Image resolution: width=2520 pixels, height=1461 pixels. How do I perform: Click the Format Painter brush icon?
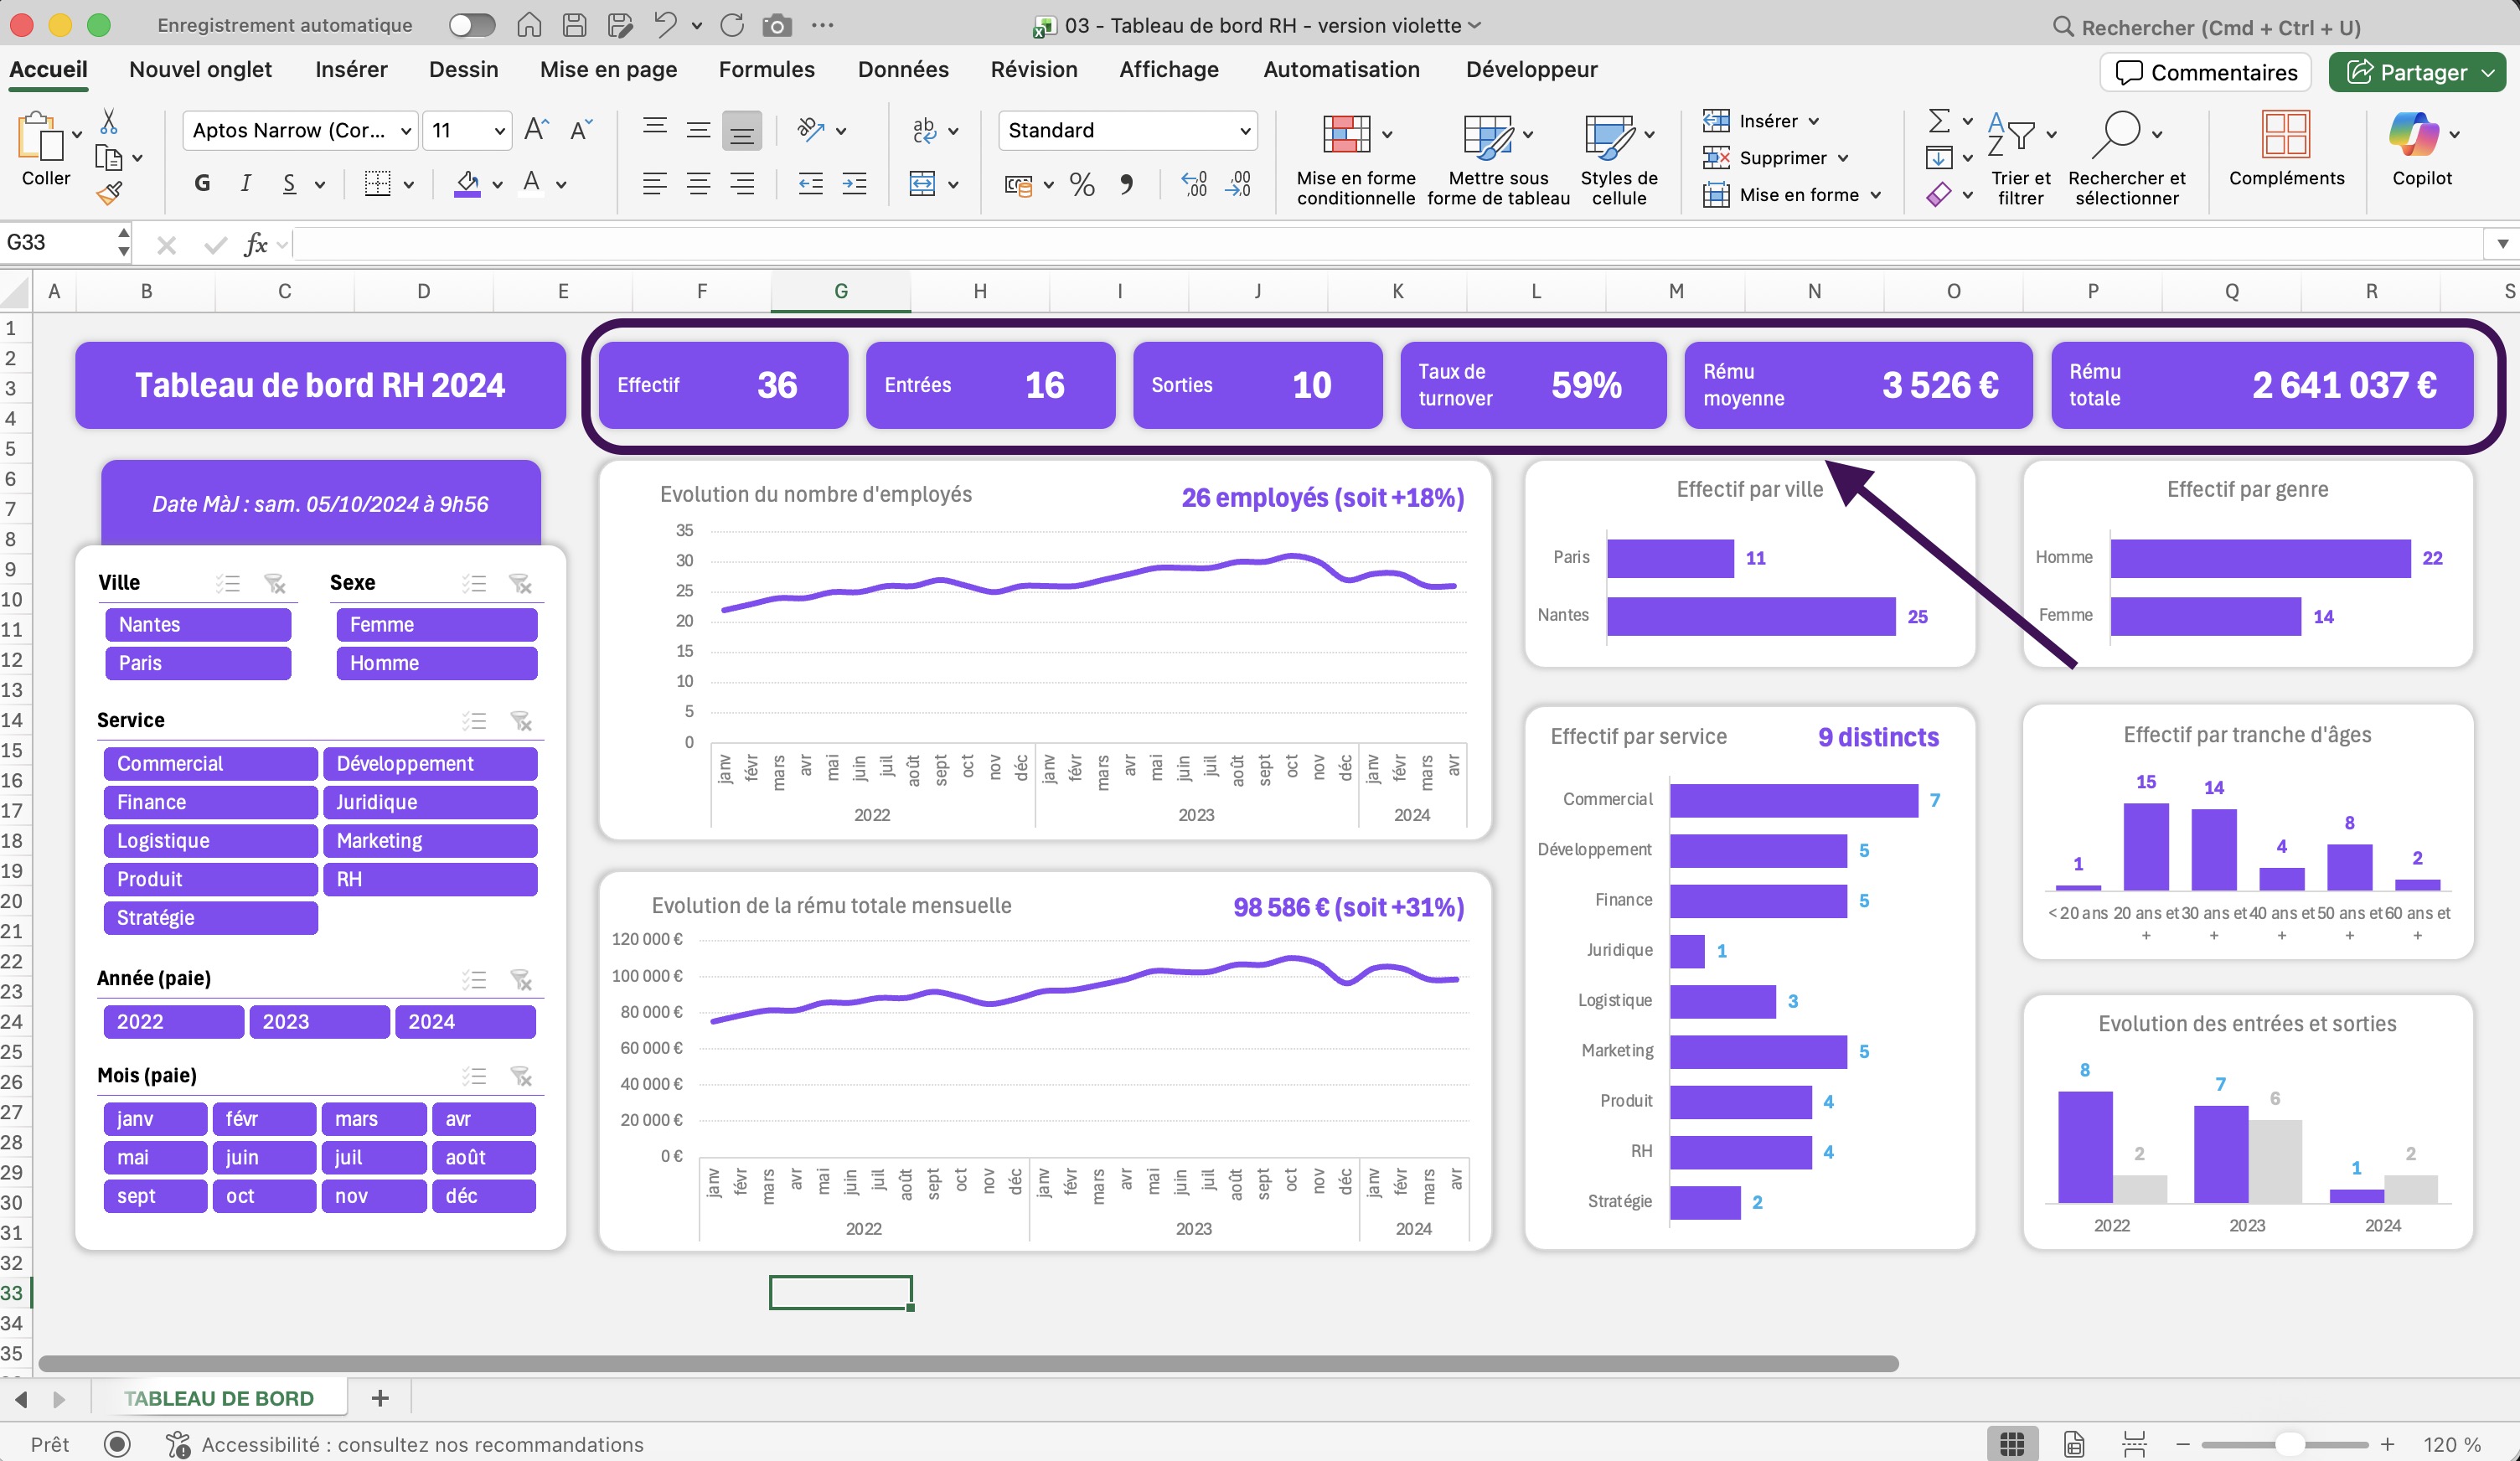(109, 193)
